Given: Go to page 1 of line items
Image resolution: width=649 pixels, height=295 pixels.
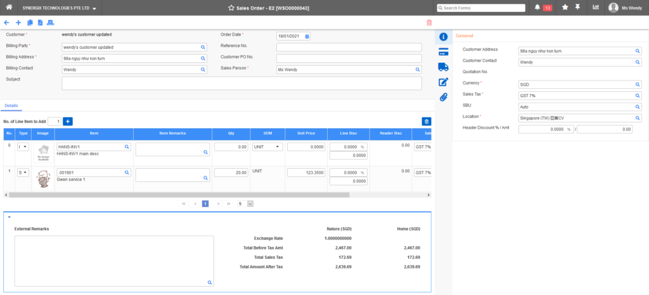Looking at the screenshot, I should pyautogui.click(x=205, y=204).
